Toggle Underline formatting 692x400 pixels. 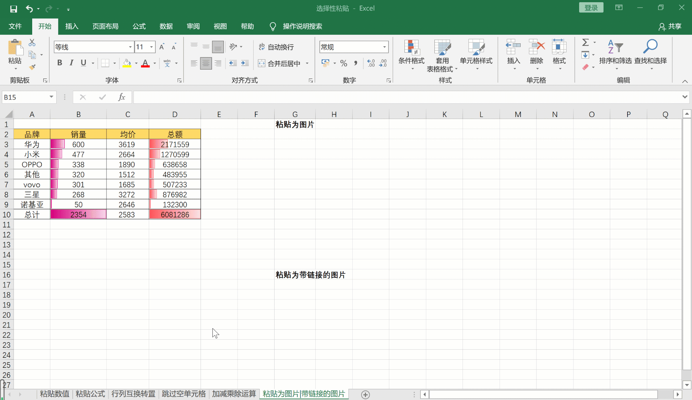click(x=84, y=63)
